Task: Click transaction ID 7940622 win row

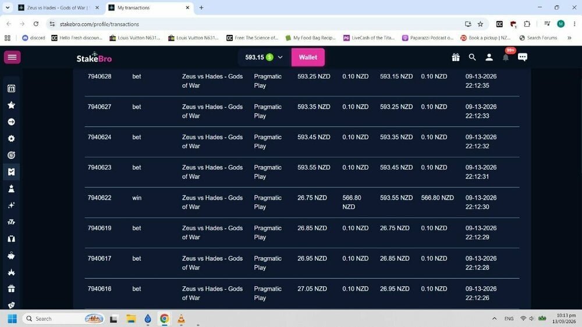Action: [100, 198]
